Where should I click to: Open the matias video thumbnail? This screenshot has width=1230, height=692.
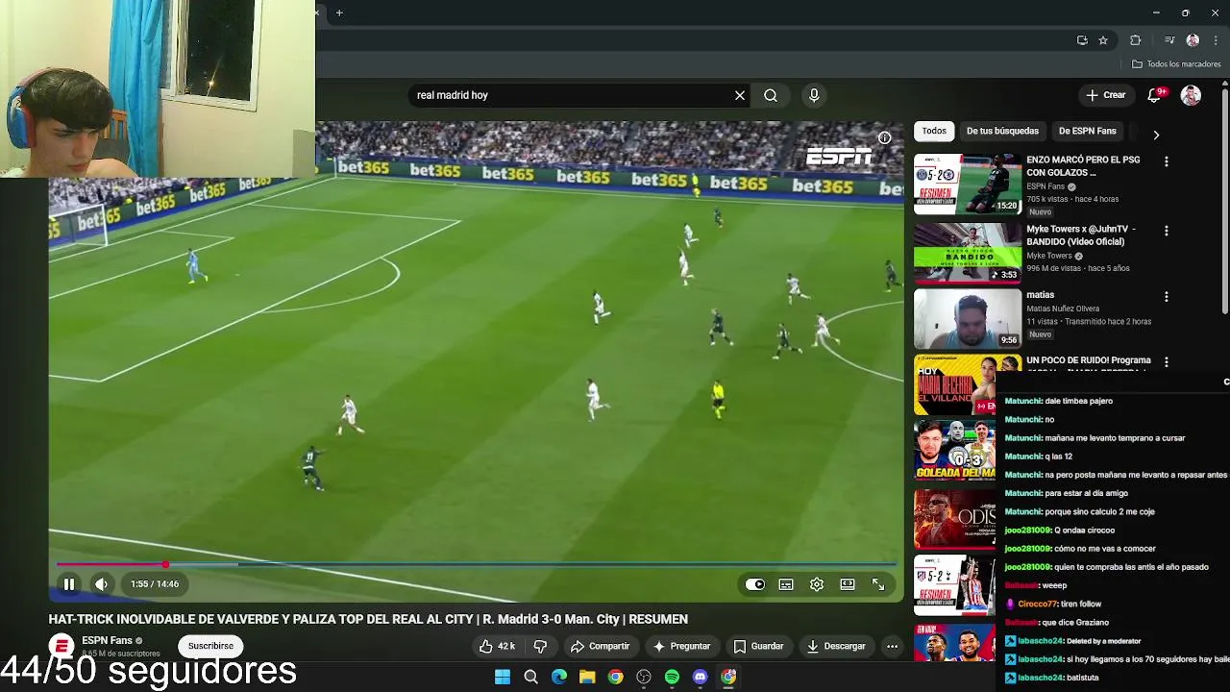pos(968,318)
